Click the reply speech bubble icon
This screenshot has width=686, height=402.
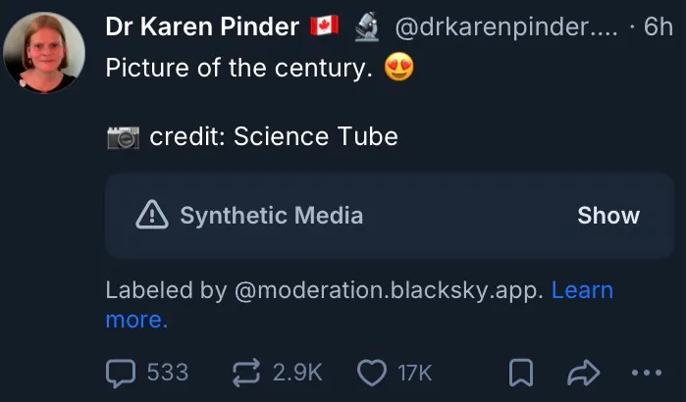point(120,372)
